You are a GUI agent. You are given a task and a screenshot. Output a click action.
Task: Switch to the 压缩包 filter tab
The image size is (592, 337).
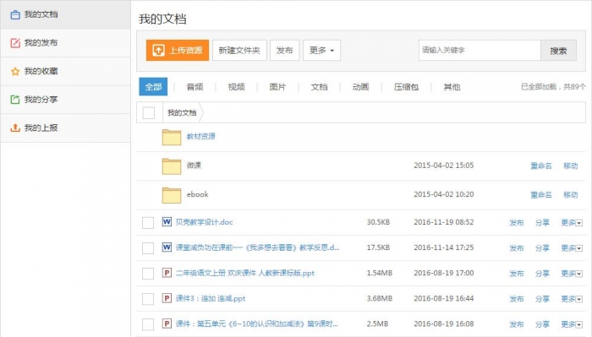point(406,87)
